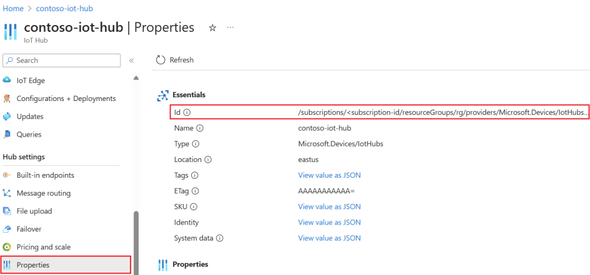The height and width of the screenshot is (275, 590).
Task: Open the File upload settings
Action: (x=34, y=211)
